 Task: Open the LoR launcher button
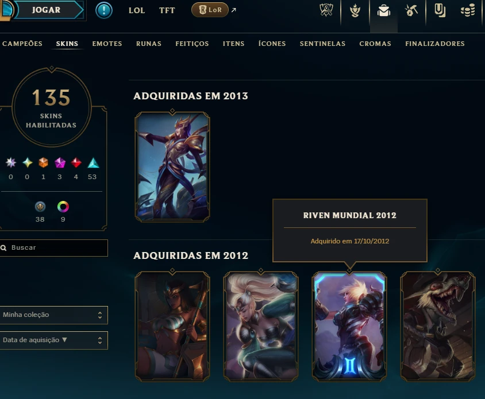pos(210,10)
